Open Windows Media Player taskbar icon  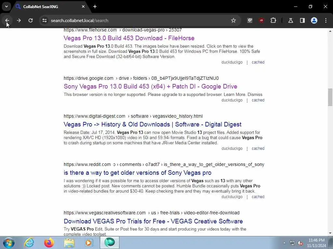89,243
